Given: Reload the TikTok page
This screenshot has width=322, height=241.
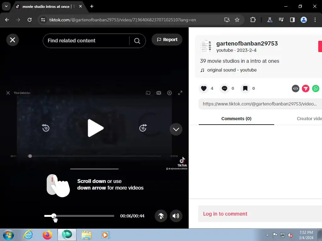Looking at the screenshot, I should tap(30, 20).
